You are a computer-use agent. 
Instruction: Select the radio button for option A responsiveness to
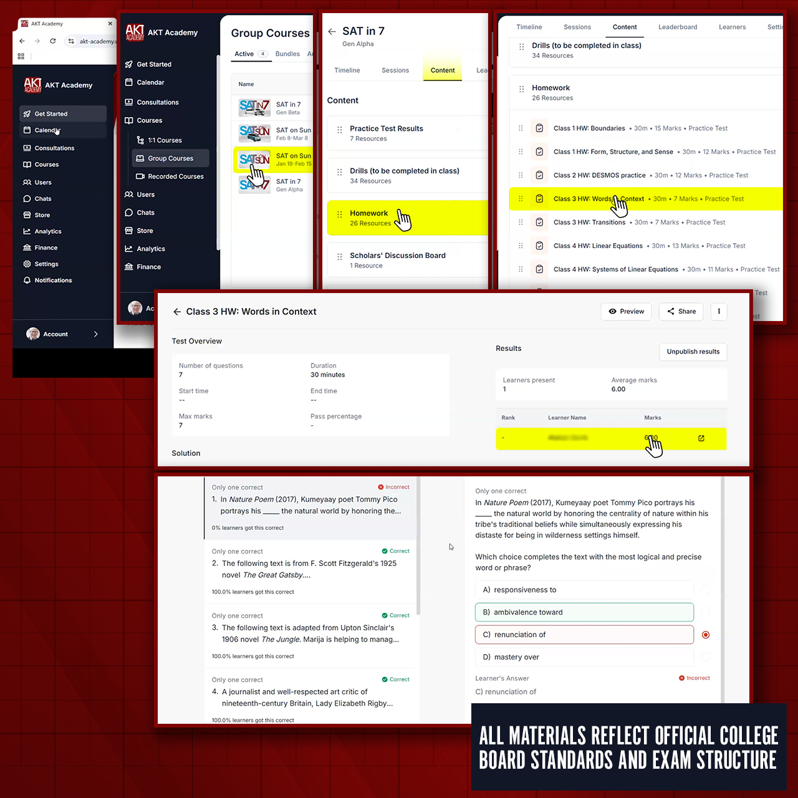tap(706, 590)
